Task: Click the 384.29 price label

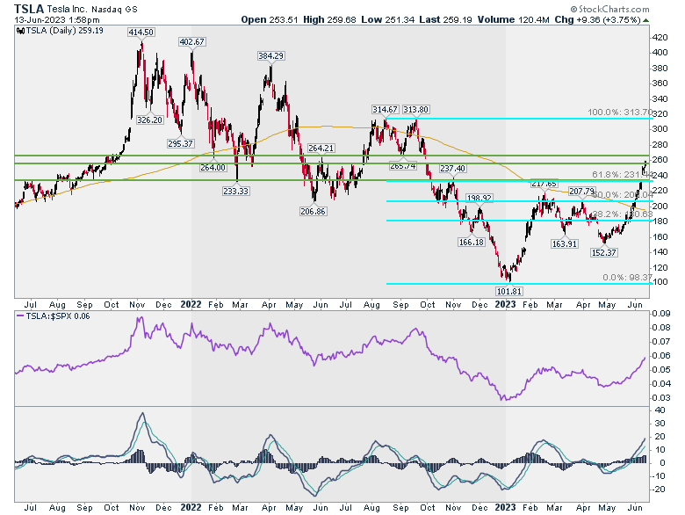Action: pos(270,56)
